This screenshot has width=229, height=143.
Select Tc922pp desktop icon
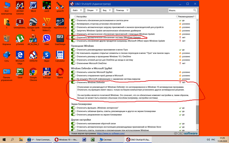tap(46, 73)
